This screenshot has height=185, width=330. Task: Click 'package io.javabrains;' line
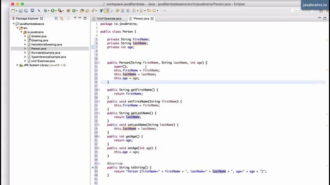pyautogui.click(x=119, y=24)
